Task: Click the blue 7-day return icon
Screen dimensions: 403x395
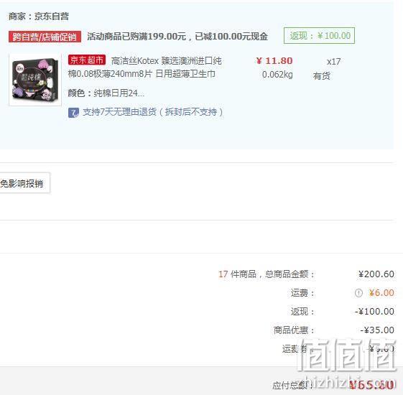Action: tap(73, 113)
